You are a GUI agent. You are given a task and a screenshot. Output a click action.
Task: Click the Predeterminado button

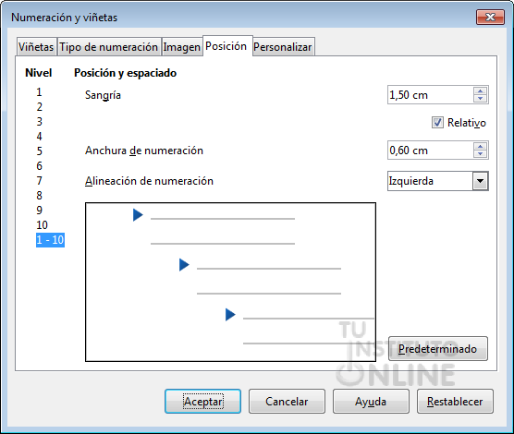437,348
